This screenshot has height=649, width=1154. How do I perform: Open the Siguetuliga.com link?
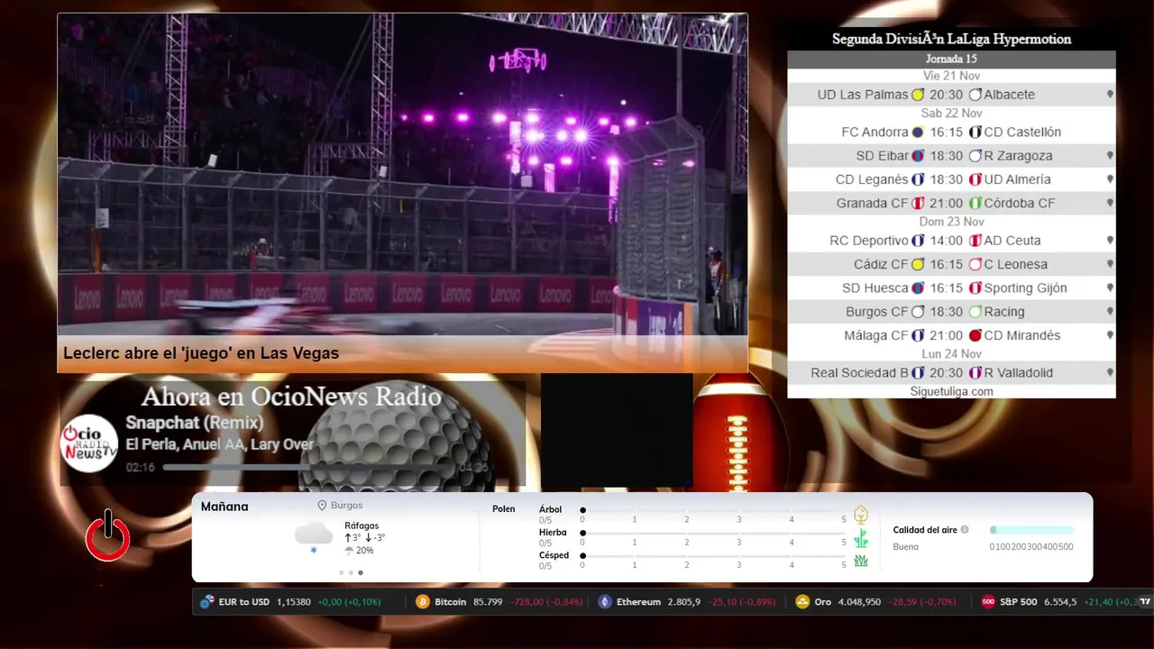pyautogui.click(x=951, y=391)
